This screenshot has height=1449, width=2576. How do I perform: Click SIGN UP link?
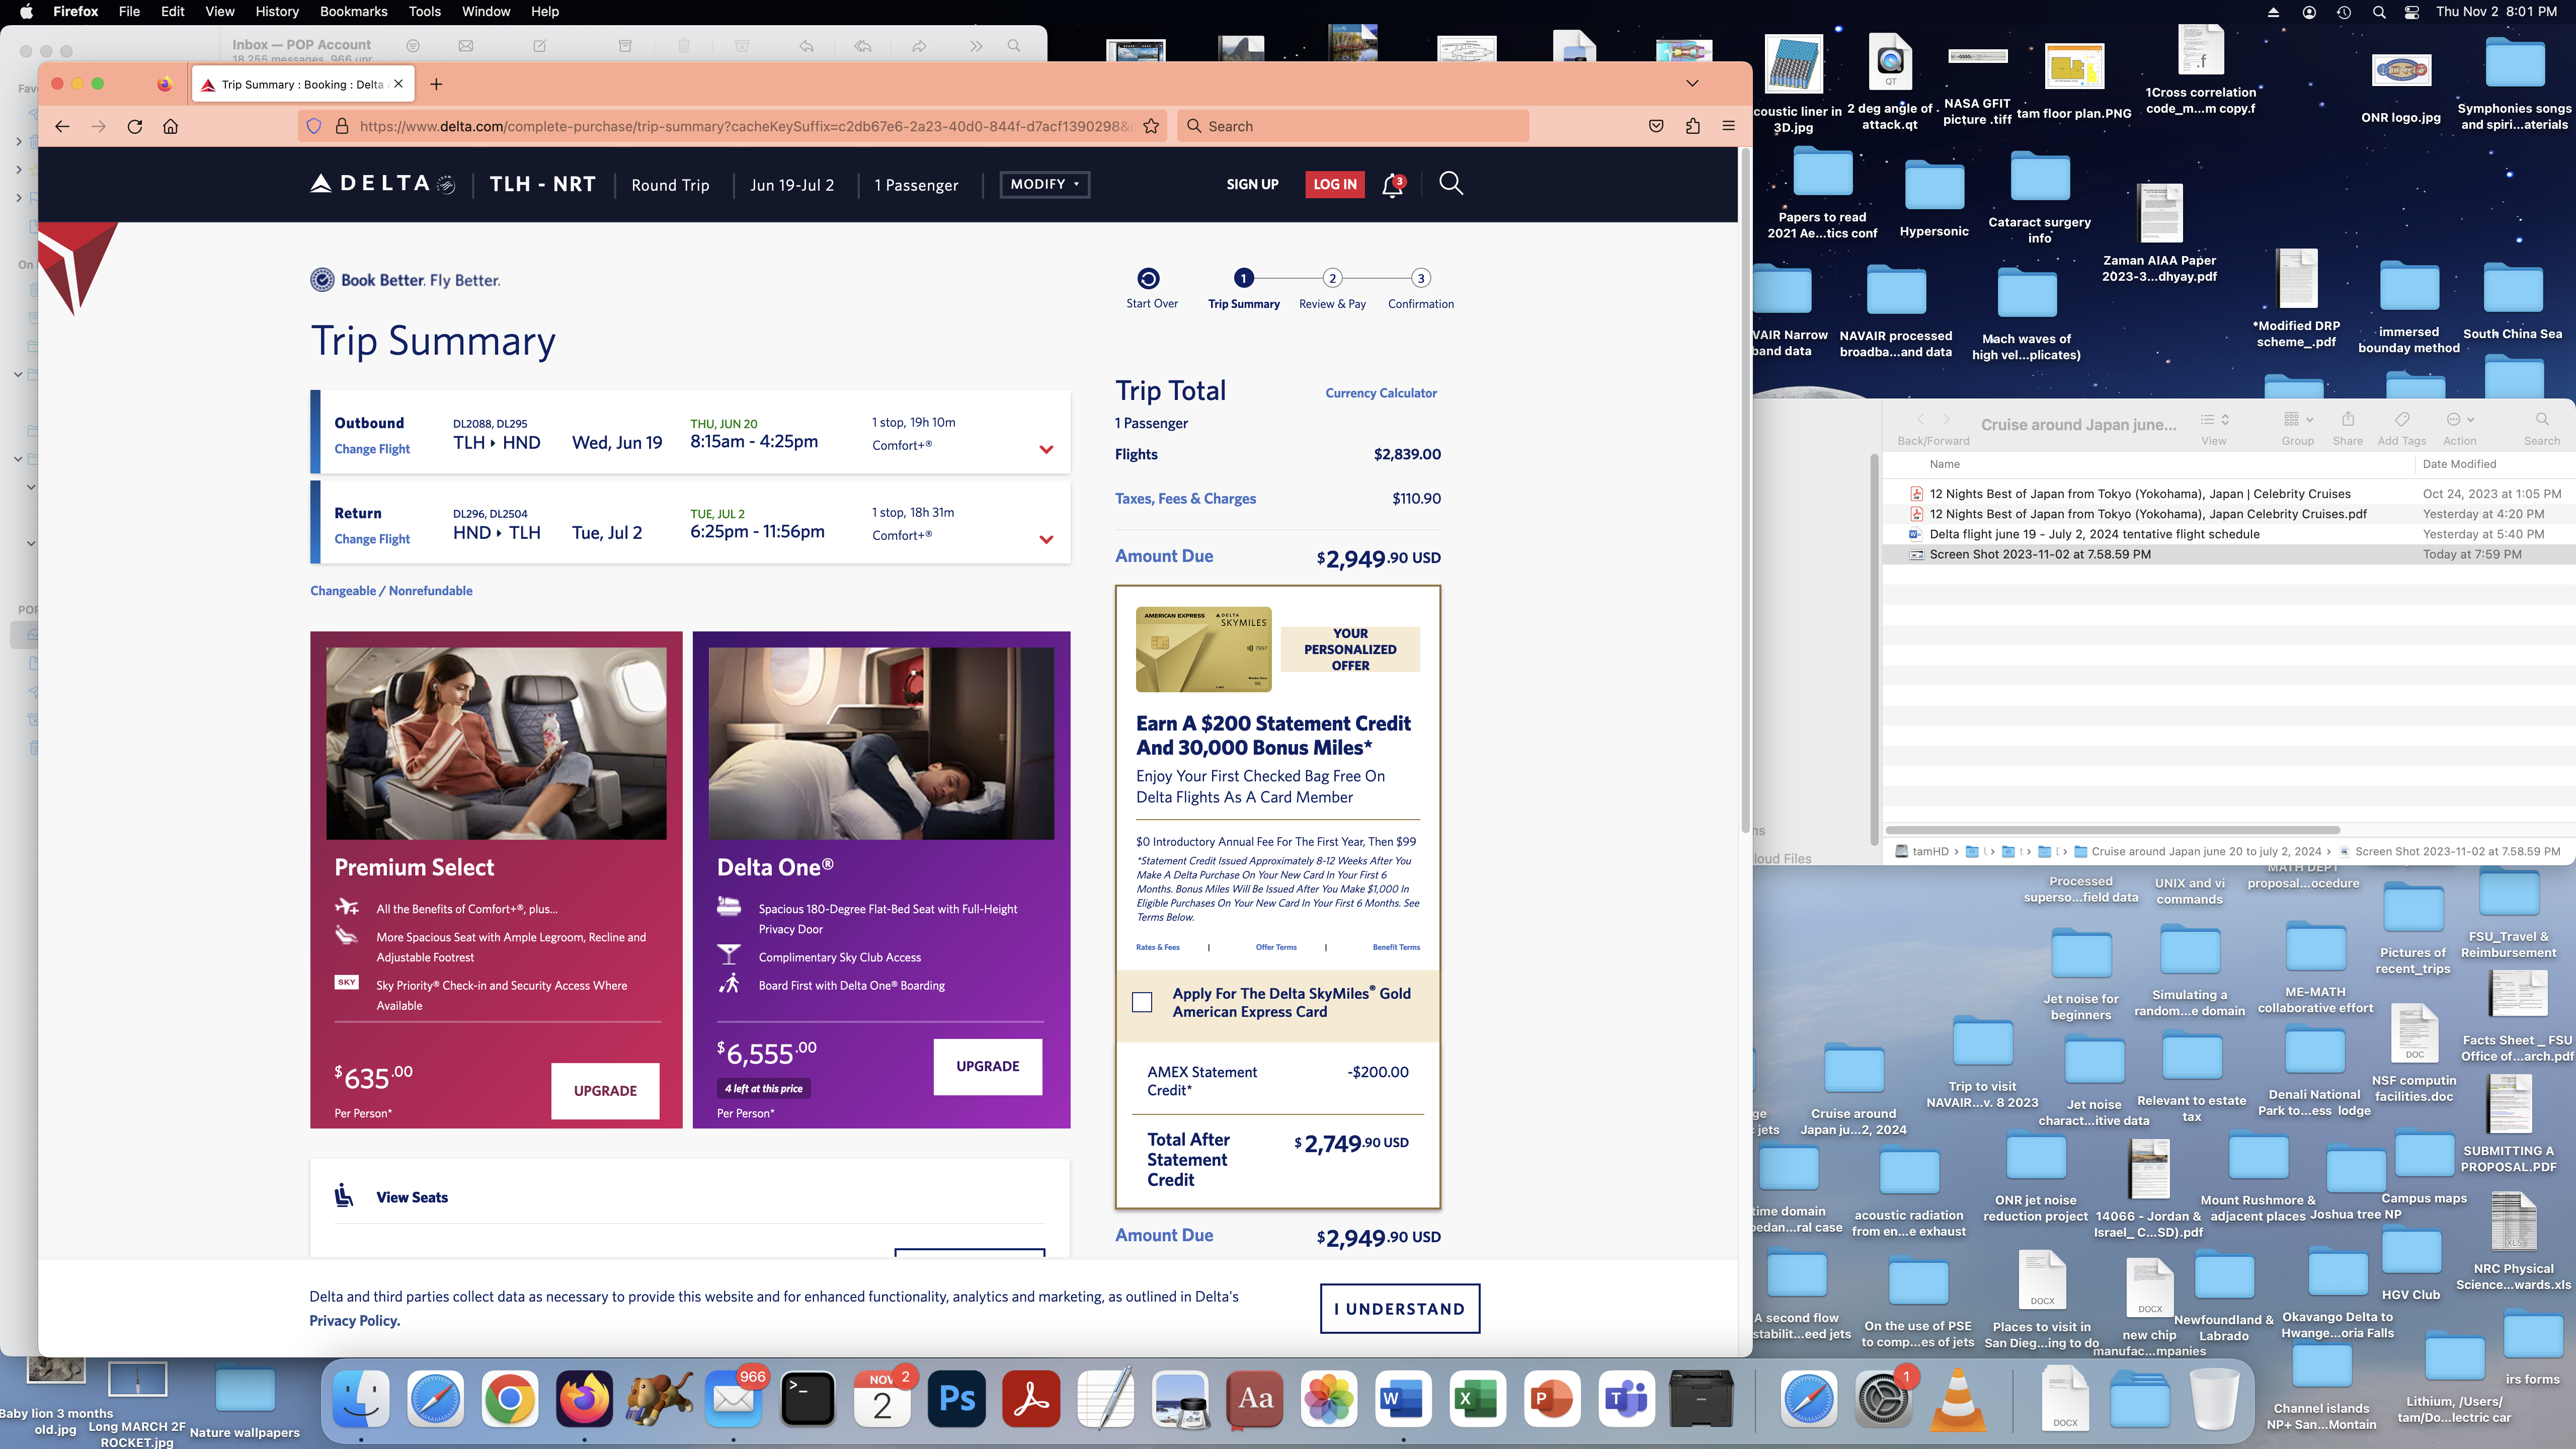[x=1252, y=184]
